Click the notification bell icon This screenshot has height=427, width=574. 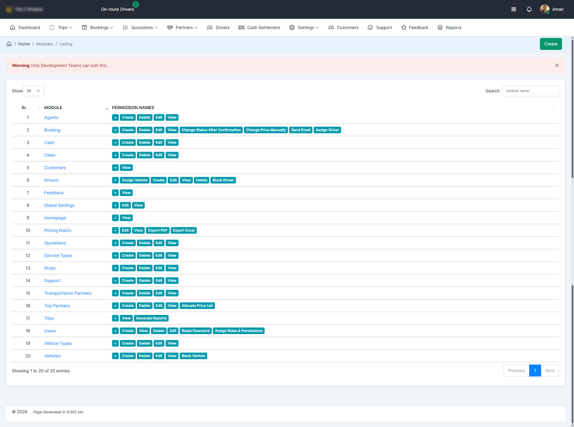(529, 9)
